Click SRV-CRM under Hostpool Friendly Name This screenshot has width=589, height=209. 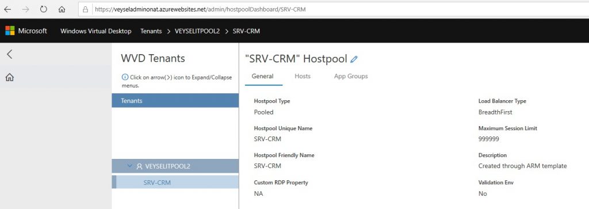(x=267, y=166)
